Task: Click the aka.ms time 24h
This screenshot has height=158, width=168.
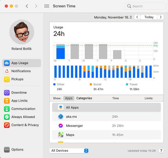Action: pos(115,117)
